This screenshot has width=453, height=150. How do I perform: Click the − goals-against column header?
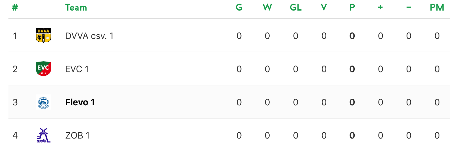pyautogui.click(x=409, y=8)
